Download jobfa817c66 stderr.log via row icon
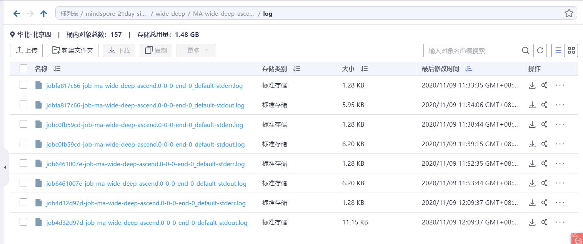Screen dimensions: 583x244 pyautogui.click(x=532, y=86)
